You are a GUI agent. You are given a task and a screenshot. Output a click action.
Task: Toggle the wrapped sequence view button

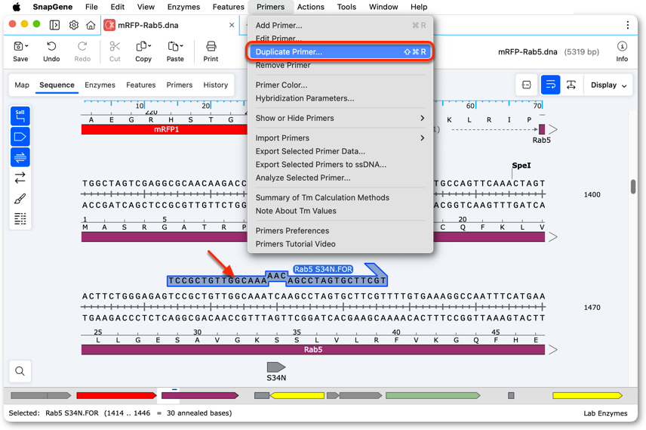pyautogui.click(x=550, y=85)
